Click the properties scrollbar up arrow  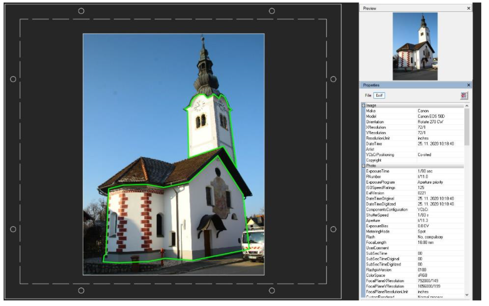[x=467, y=106]
